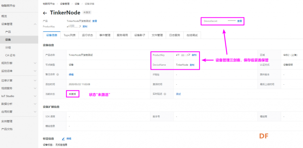The width and height of the screenshot is (303, 148).
Task: Expand the 监控运维 sidebar section
Action: 35,71
